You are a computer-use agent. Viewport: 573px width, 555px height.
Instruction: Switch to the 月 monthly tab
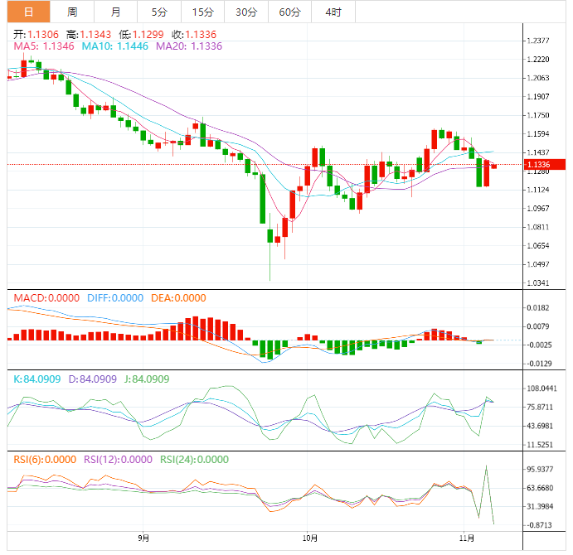coord(115,12)
